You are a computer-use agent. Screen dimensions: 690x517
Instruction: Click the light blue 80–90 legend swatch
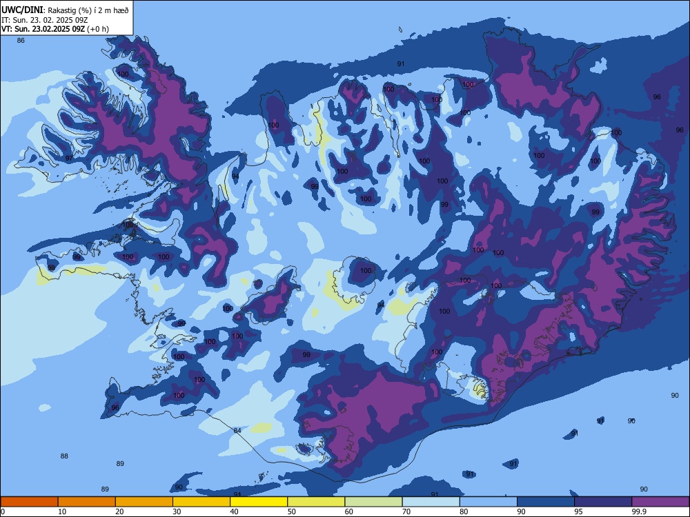(489, 502)
